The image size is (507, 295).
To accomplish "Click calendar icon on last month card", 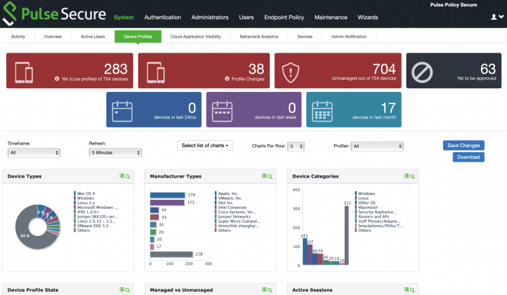I will click(322, 112).
